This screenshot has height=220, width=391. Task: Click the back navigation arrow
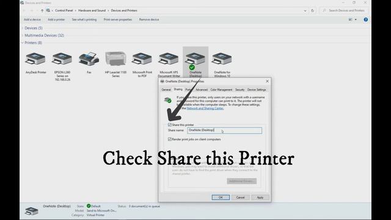[24, 10]
